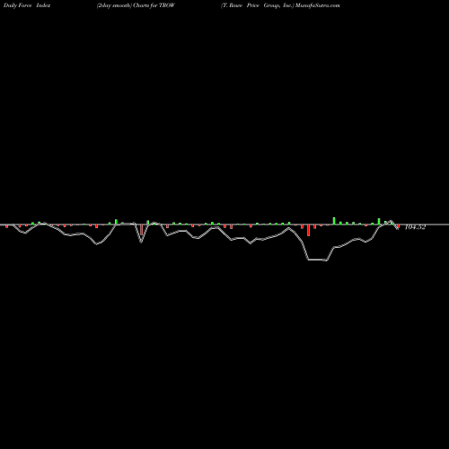
Task: Click the 'T. Rowe Price Group, Inc.' text
Action: point(258,5)
